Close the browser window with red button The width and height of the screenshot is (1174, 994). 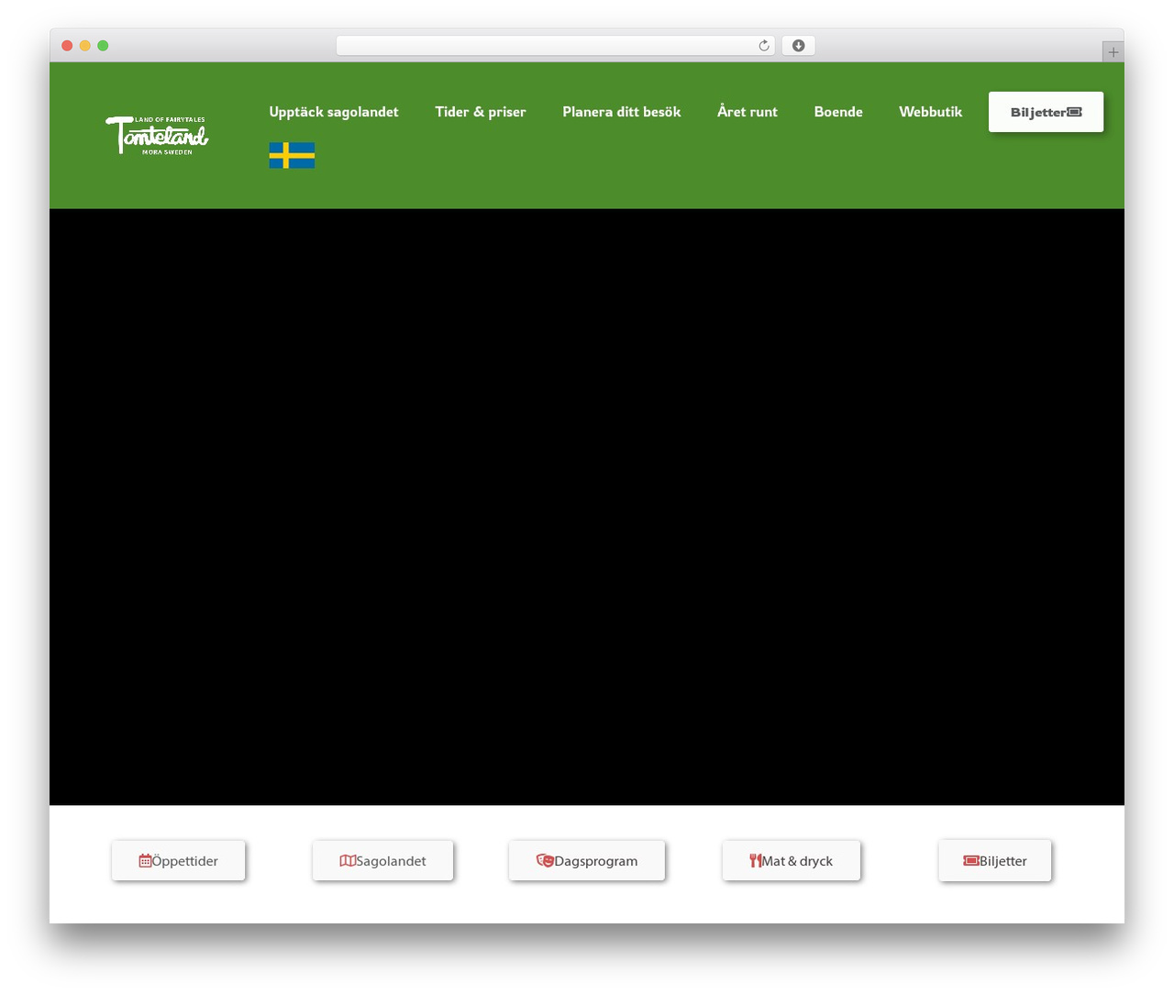point(67,46)
